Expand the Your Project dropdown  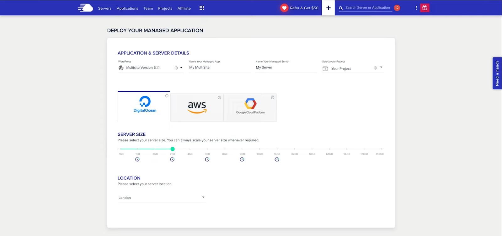tap(381, 68)
